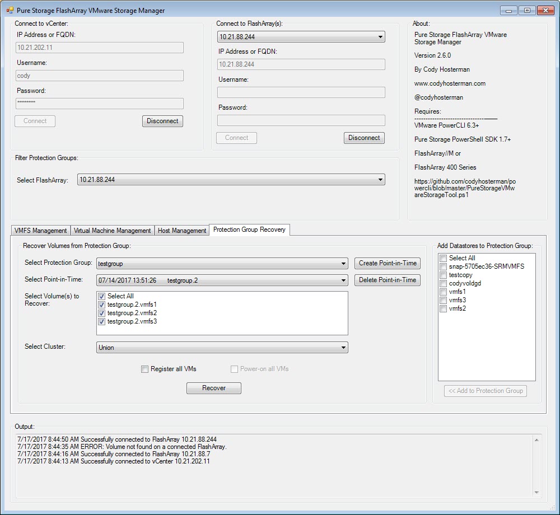Click output scrollbar up arrow
The height and width of the screenshot is (515, 560).
536,440
